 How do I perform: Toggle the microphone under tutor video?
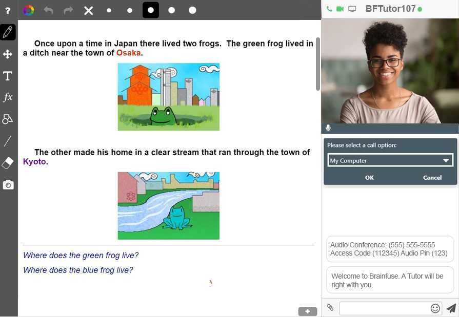328,128
